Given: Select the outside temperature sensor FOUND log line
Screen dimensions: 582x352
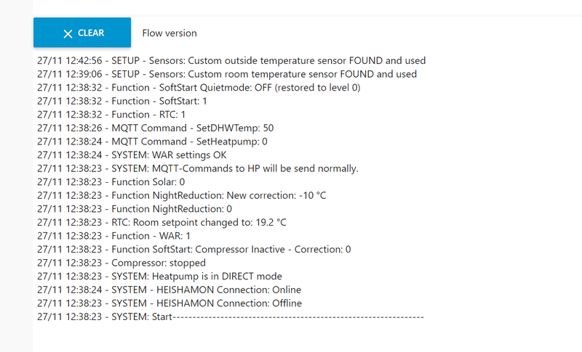Looking at the screenshot, I should click(231, 60).
